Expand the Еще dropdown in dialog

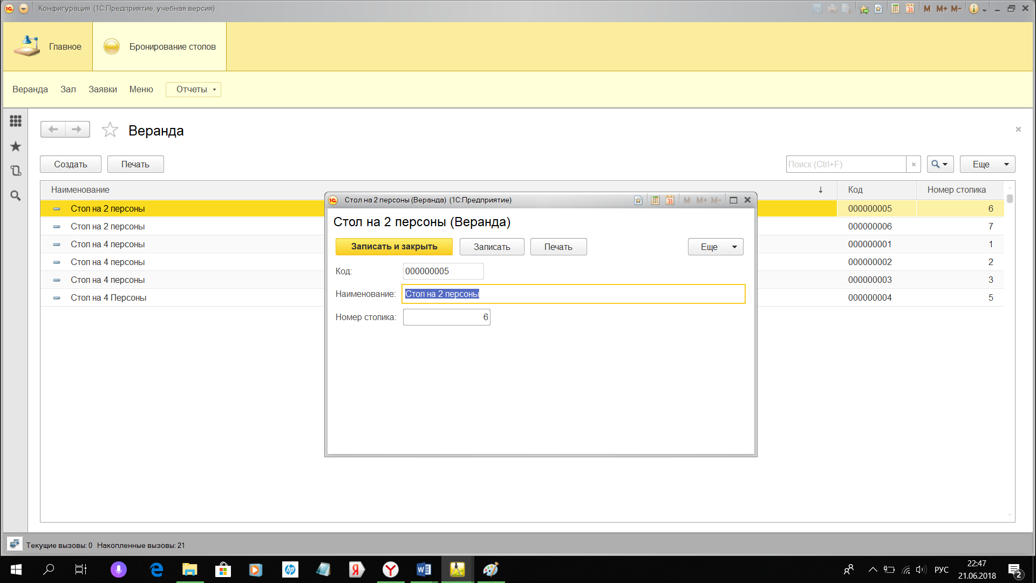[x=715, y=247]
